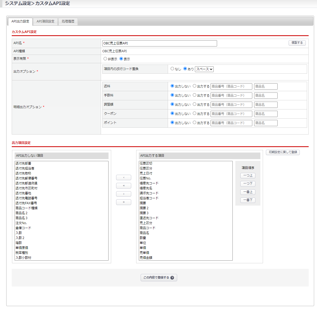Click the double left arrow move-all button

click(x=123, y=186)
